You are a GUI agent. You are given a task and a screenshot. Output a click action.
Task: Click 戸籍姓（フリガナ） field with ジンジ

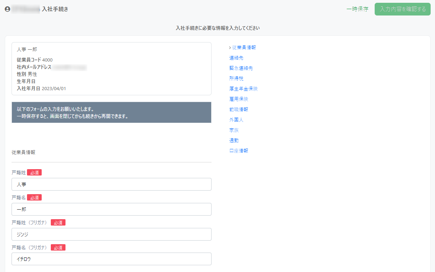point(112,234)
